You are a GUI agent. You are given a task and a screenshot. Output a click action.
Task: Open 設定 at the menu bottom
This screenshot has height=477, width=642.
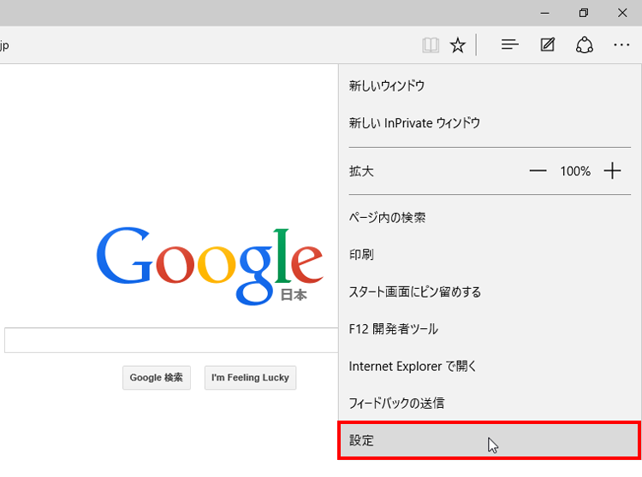361,441
